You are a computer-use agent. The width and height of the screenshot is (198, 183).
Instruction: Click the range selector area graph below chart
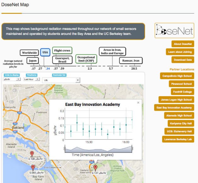click(x=98, y=149)
